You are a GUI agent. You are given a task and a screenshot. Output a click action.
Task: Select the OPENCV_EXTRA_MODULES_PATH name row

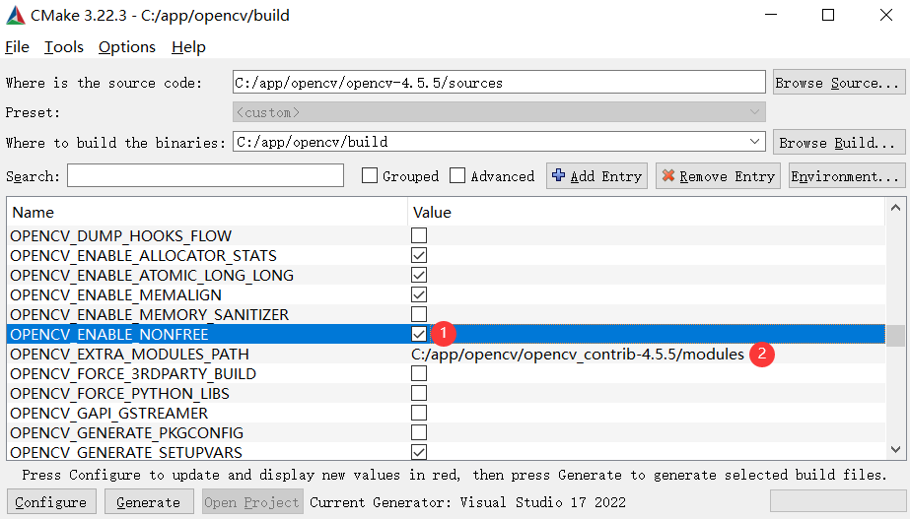point(129,354)
